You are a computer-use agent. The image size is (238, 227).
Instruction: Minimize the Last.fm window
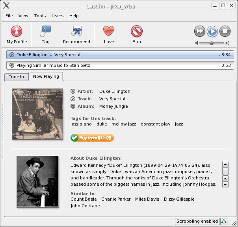coord(215,6)
